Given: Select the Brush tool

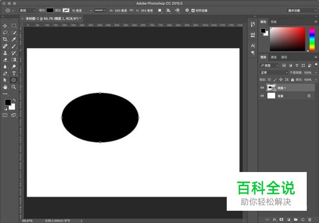Looking at the screenshot, I should tap(14, 46).
